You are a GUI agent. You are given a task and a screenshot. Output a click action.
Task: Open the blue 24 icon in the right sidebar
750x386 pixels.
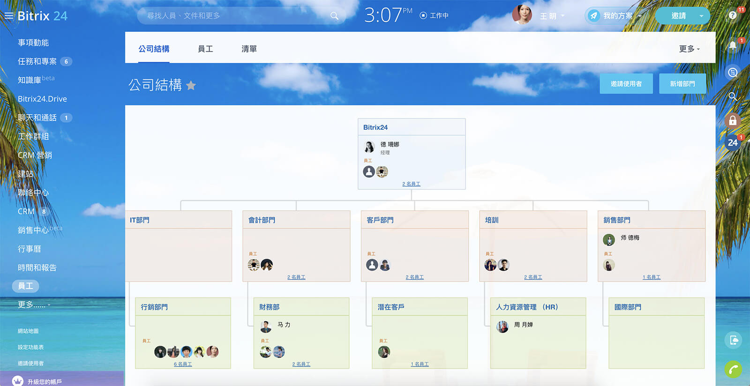click(x=733, y=142)
